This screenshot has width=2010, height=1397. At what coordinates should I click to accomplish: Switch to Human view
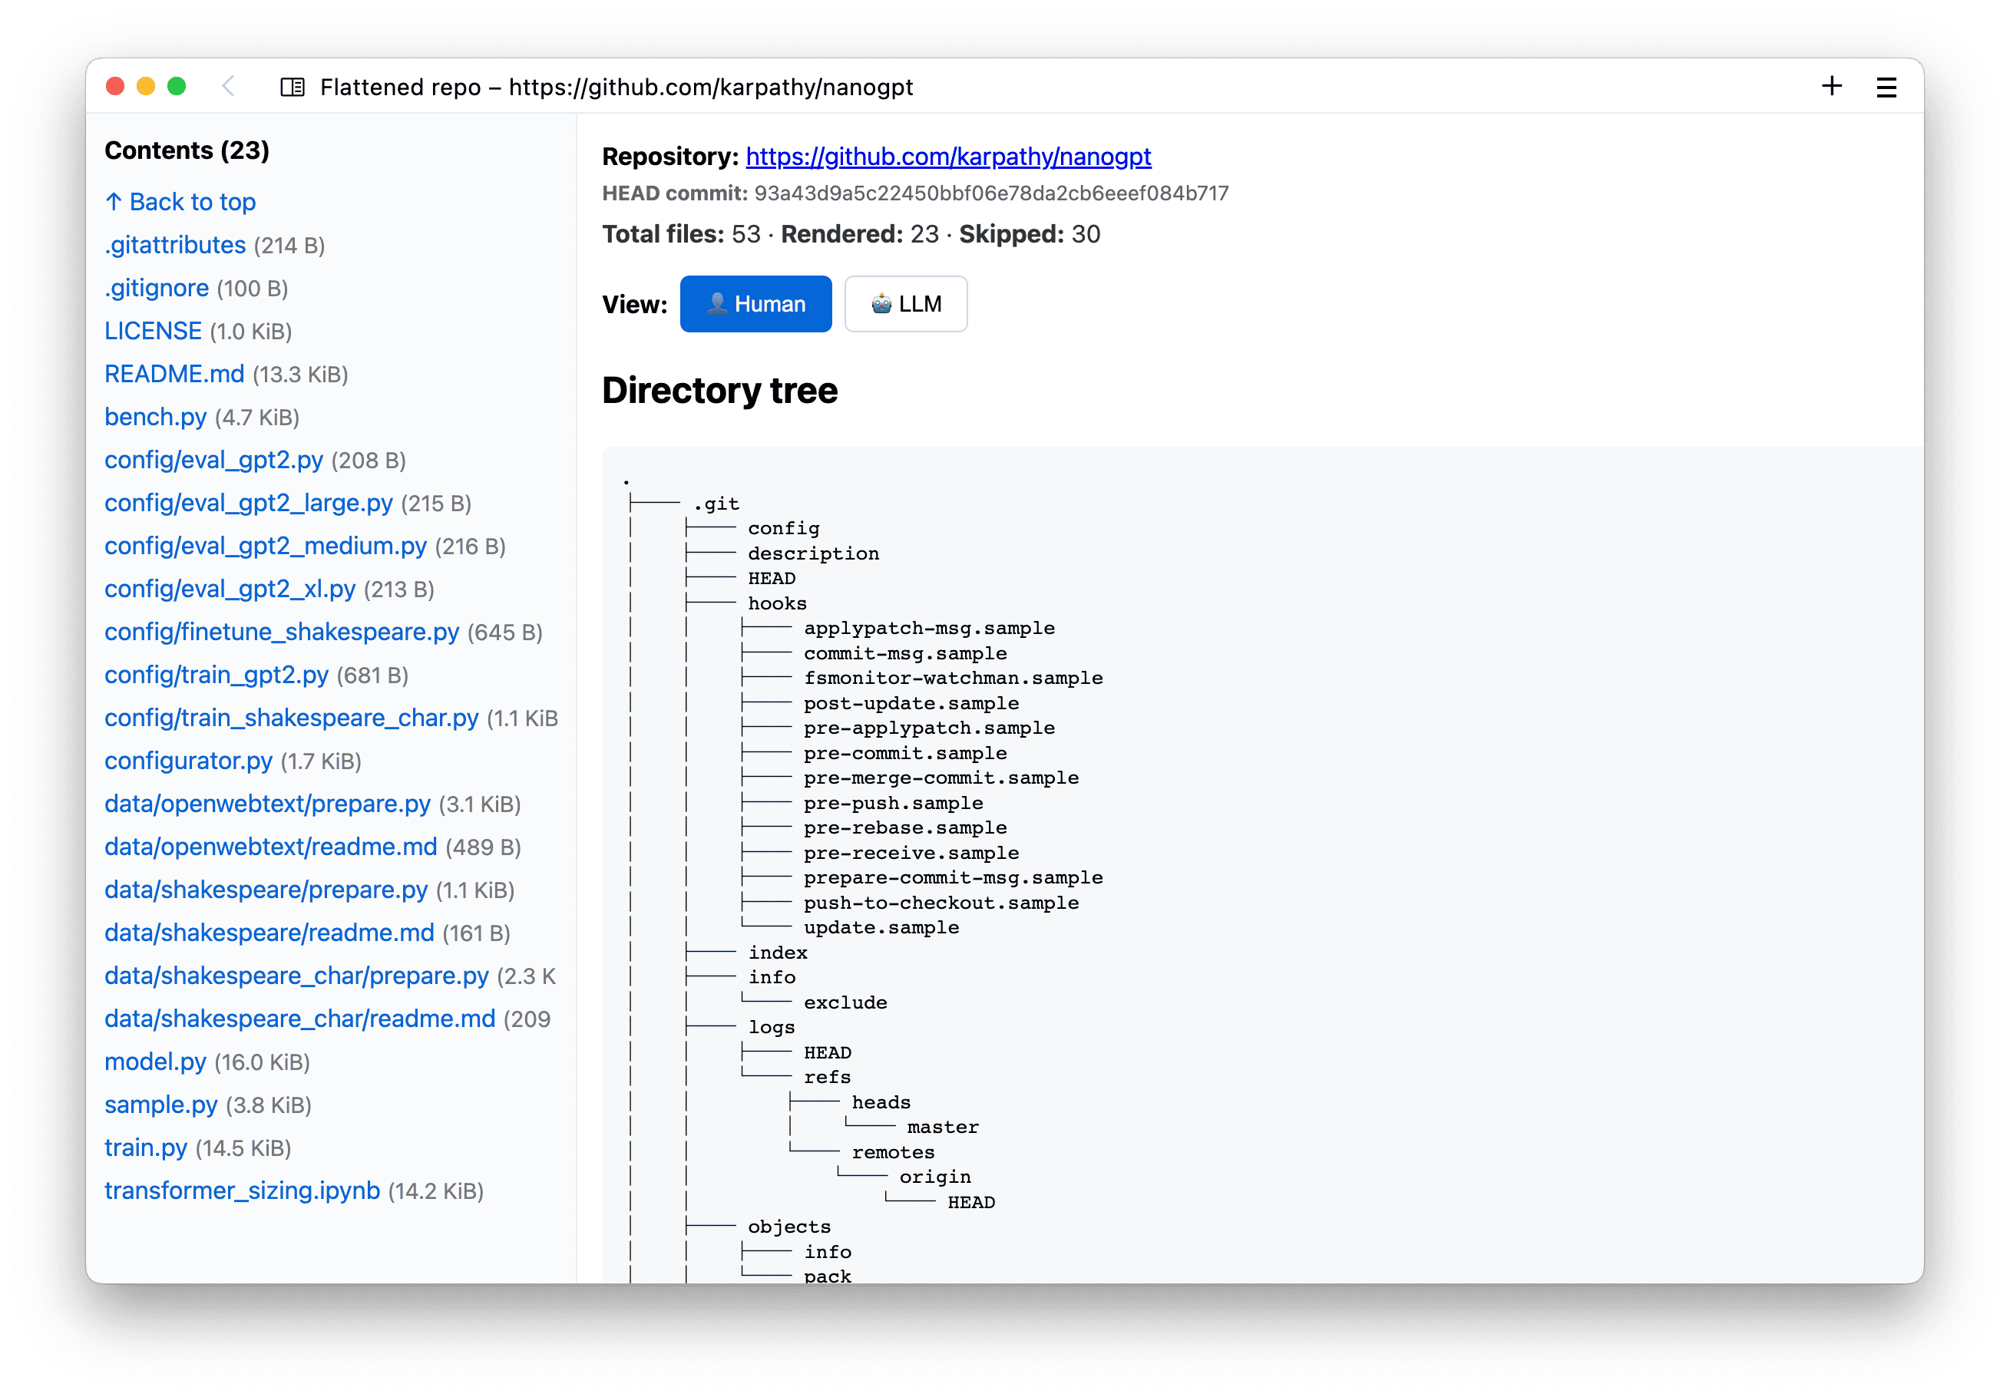pyautogui.click(x=755, y=304)
